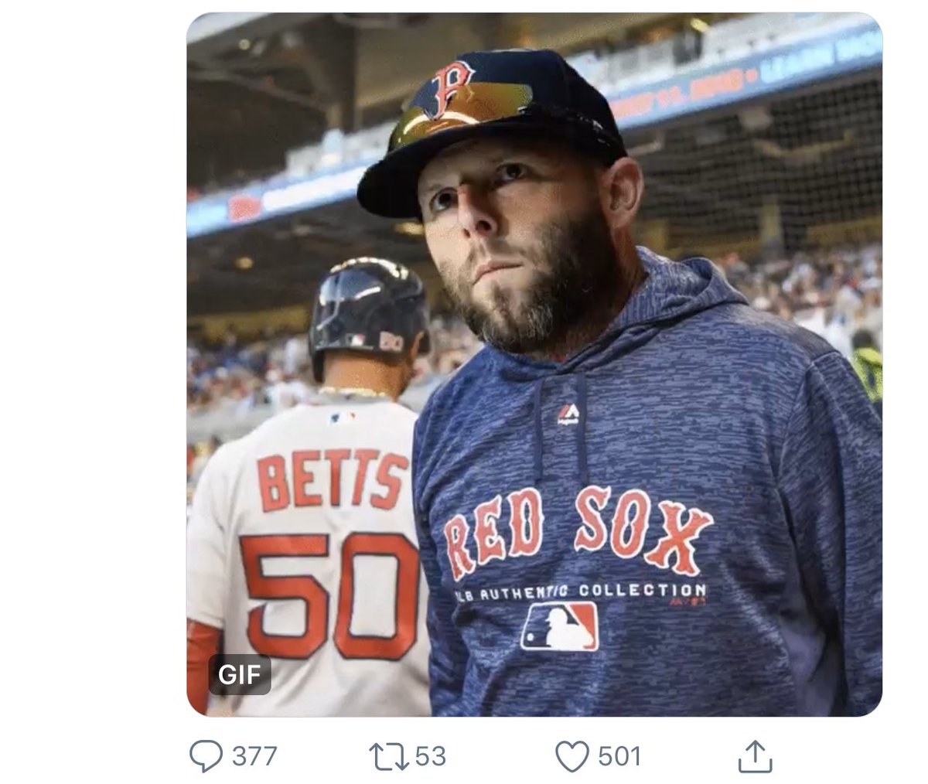Click the GIF badge on the image
This screenshot has width=928, height=784.
coord(240,674)
